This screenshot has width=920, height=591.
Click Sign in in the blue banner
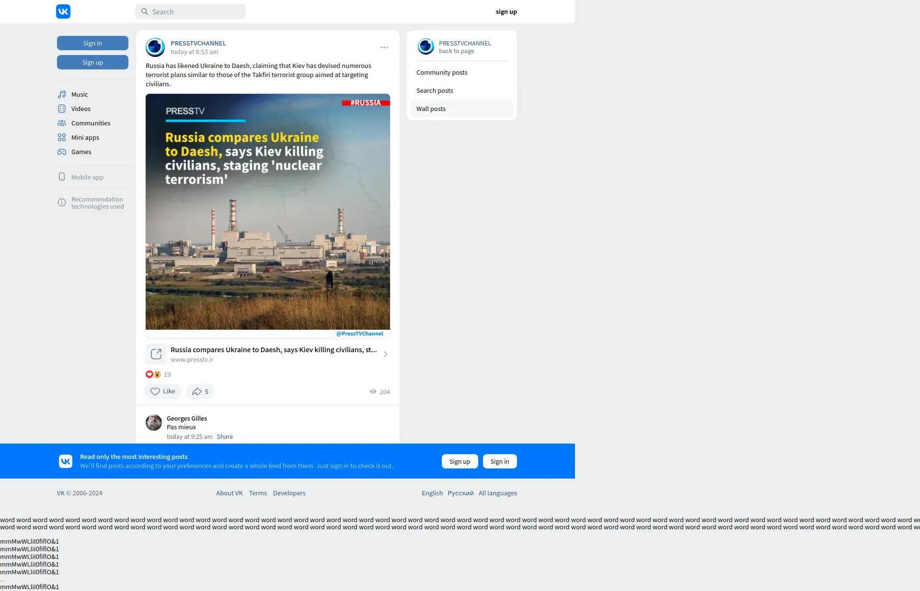[500, 461]
